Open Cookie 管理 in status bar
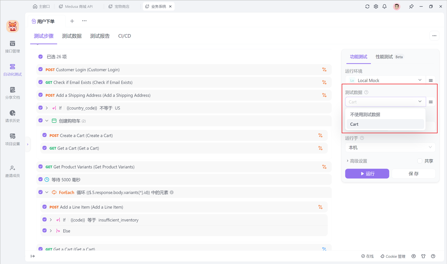Viewport: 447px width, 264px height. (393, 256)
